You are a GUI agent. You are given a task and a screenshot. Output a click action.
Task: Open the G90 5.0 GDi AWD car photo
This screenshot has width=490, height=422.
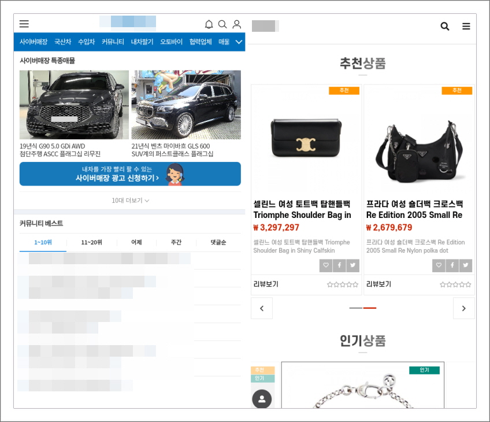[74, 105]
